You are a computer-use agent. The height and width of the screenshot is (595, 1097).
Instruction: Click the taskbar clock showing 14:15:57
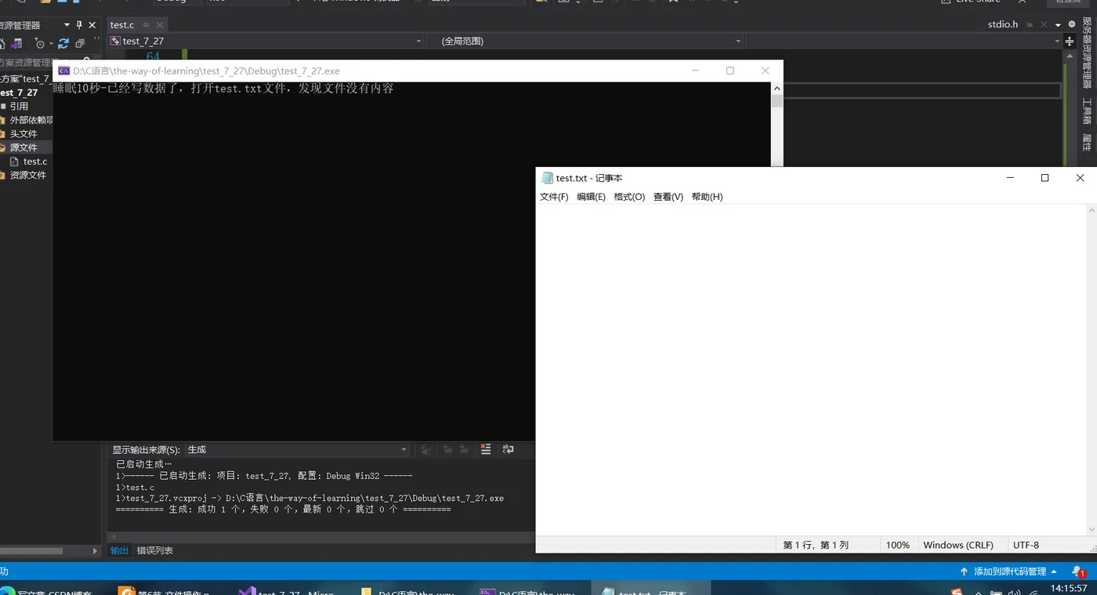point(1068,588)
